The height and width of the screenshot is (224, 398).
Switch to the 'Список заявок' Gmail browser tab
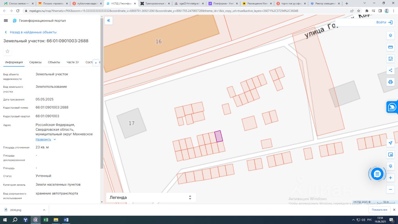18,3
